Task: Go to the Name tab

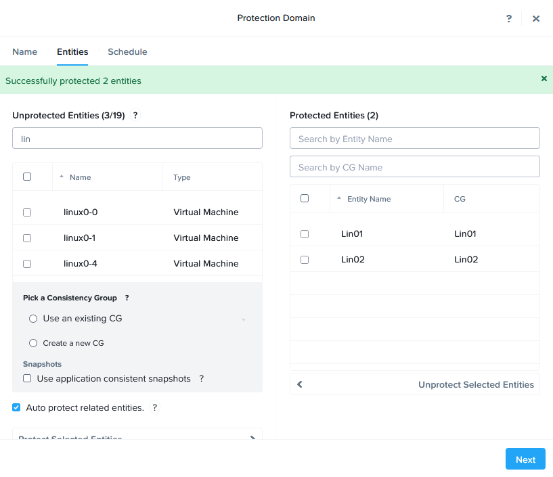Action: 25,52
